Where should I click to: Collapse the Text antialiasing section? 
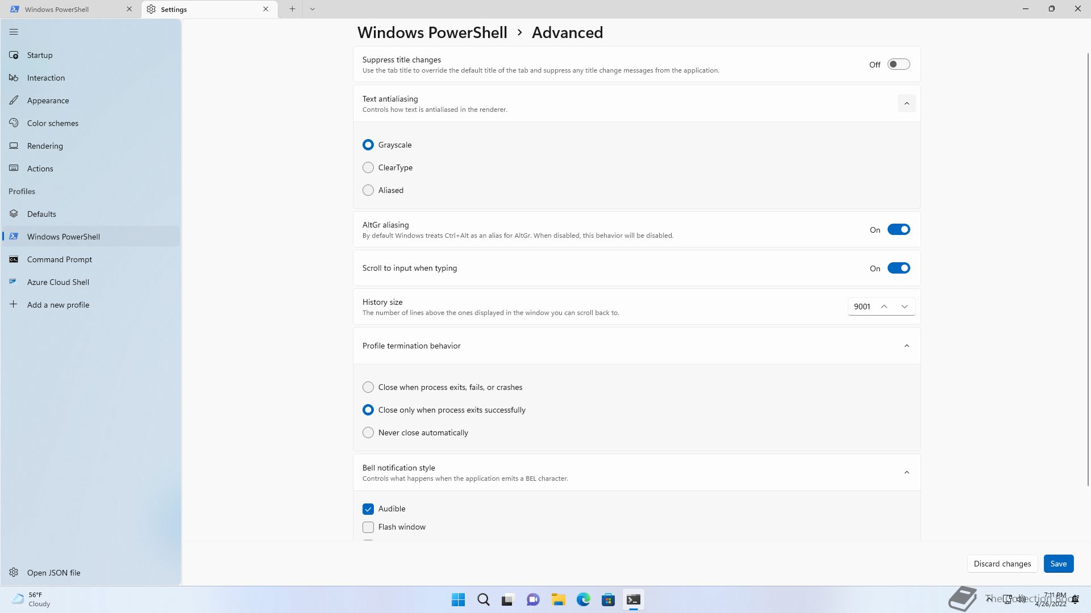pos(906,103)
